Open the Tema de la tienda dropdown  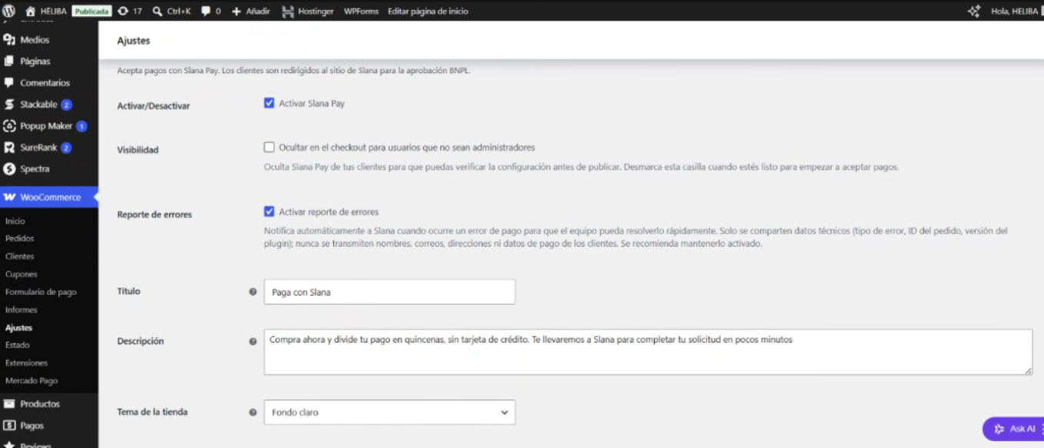coord(389,412)
